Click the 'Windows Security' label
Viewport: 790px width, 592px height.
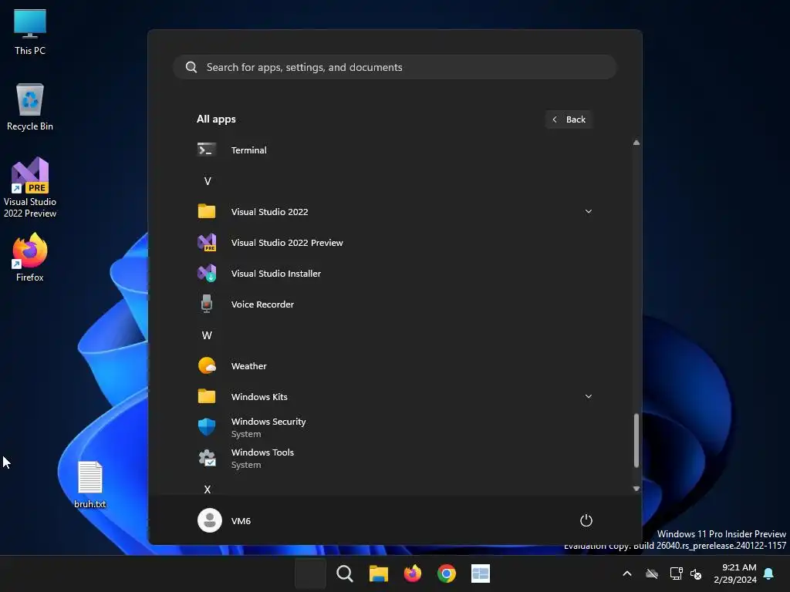tap(268, 422)
